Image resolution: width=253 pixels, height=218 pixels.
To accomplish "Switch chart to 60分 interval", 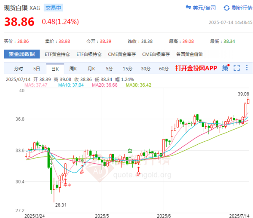I will pyautogui.click(x=164, y=69).
